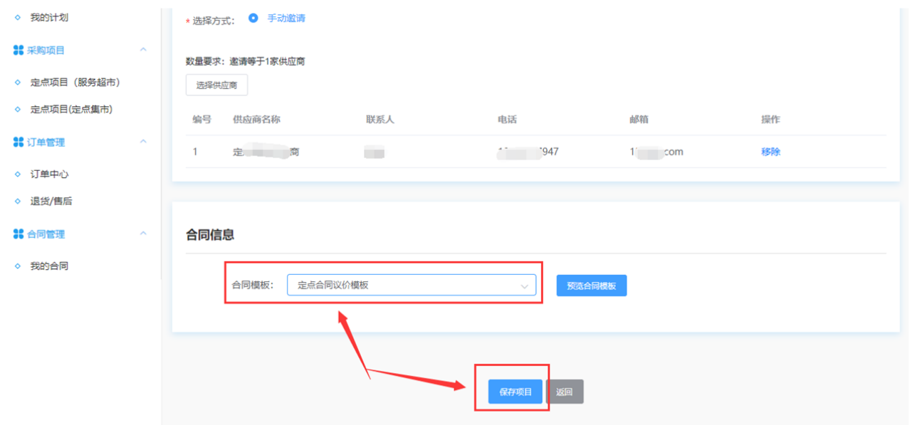Click the 订单管理 section grid icon
Viewport: 915px width, 425px height.
[19, 142]
